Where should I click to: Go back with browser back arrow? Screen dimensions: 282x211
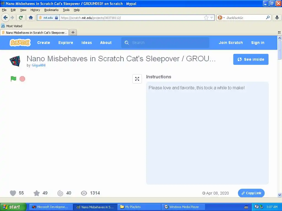6,18
